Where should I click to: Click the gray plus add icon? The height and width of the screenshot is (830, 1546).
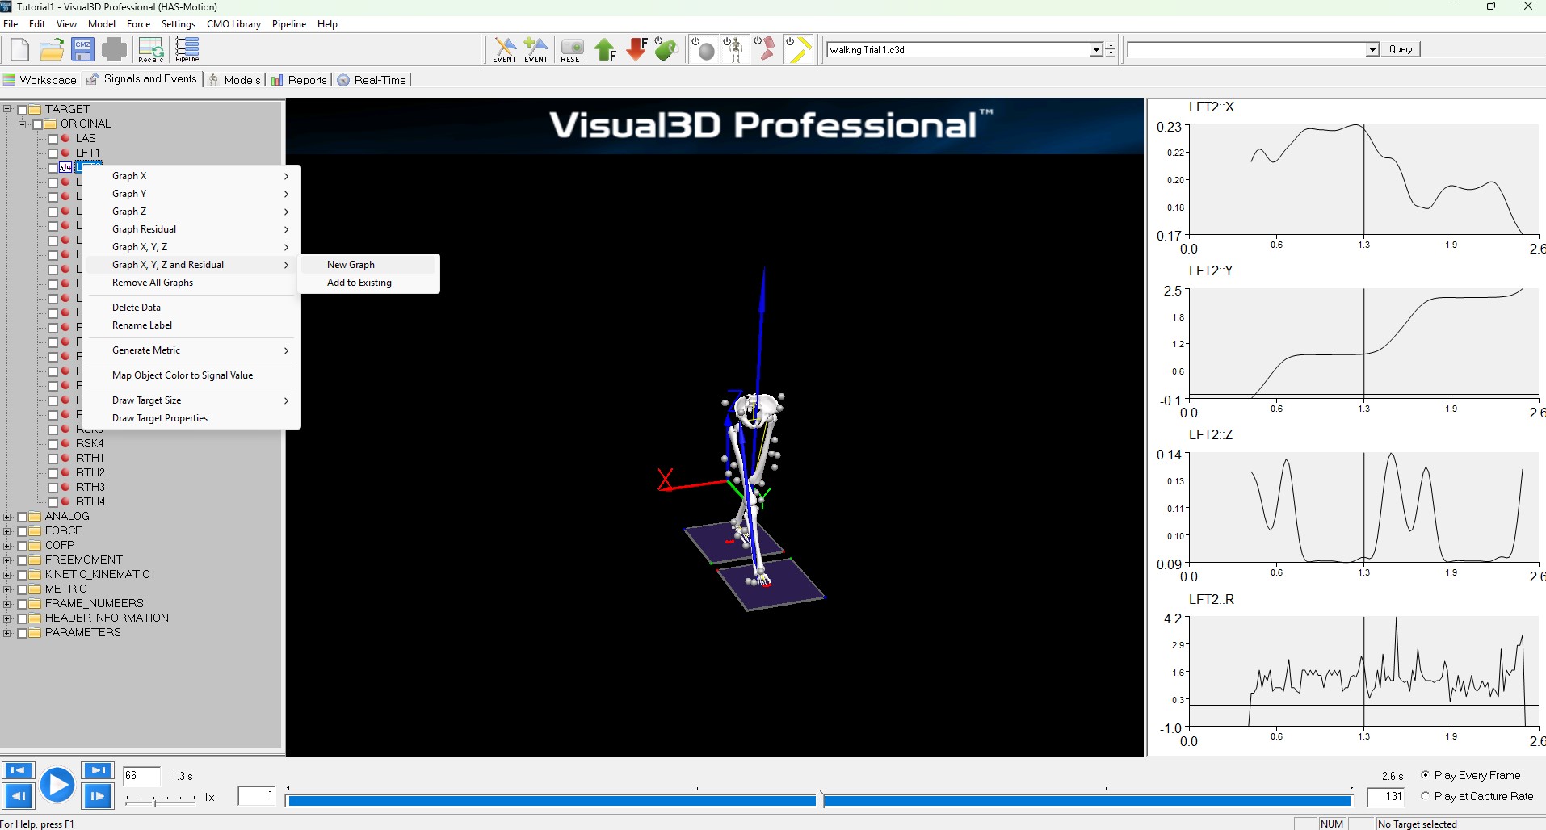[x=114, y=49]
